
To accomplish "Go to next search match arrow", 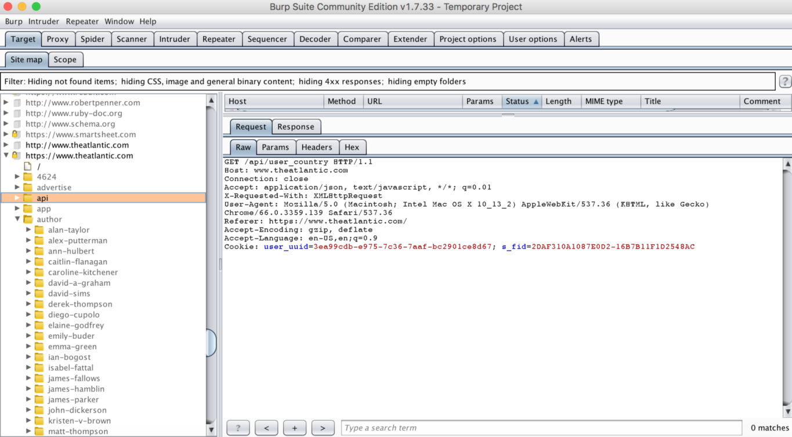I will (x=323, y=428).
